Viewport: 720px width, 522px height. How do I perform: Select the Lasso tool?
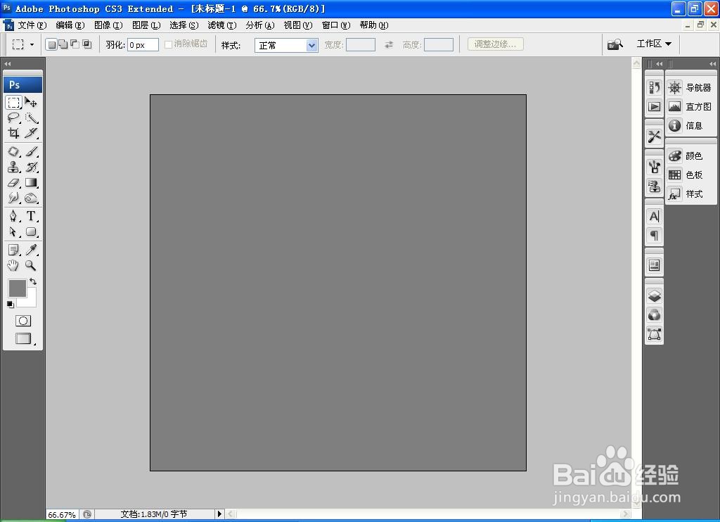pos(14,117)
